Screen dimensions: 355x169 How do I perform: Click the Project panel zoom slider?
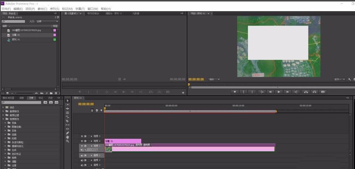[x=24, y=93]
